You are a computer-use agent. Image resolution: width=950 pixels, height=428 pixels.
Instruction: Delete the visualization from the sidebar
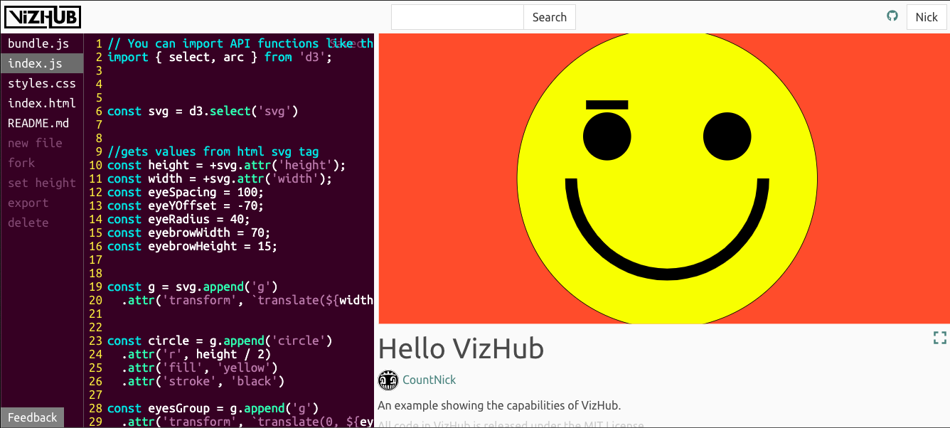[28, 223]
